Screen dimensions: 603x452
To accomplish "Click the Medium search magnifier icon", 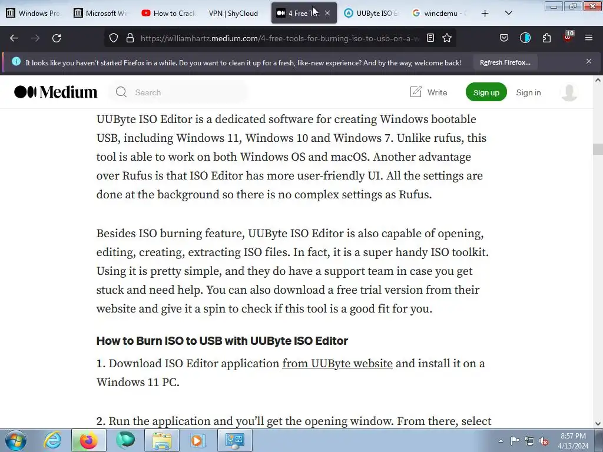I will coord(121,92).
